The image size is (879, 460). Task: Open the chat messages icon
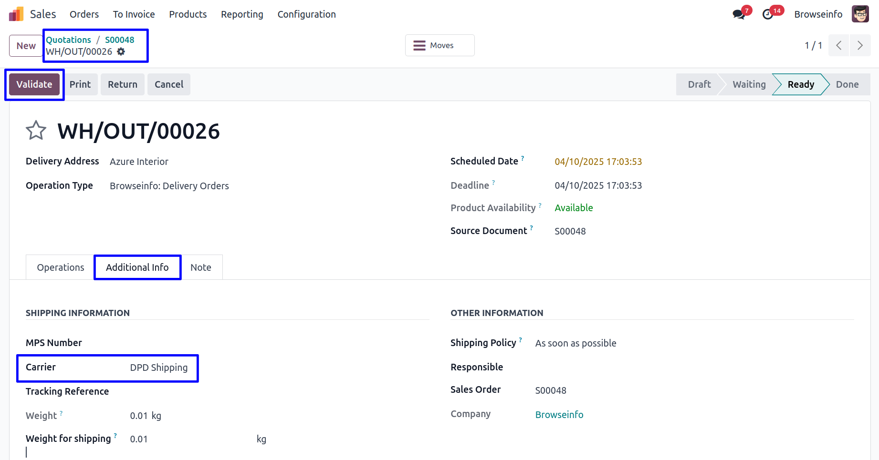tap(739, 14)
